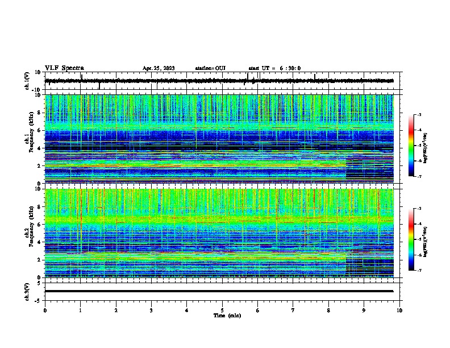Click the ch.1 colorbar "log(PSD)" label
Image resolution: width=450 pixels, height=348 pixels.
pos(426,148)
